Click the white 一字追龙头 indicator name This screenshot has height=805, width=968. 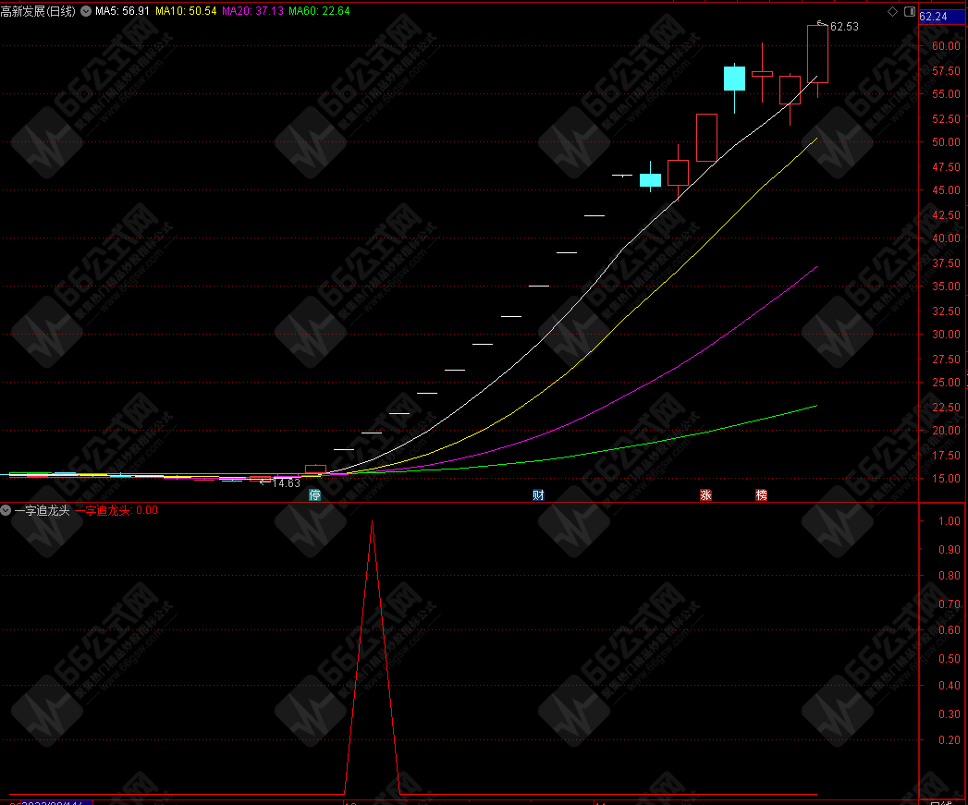coord(42,510)
